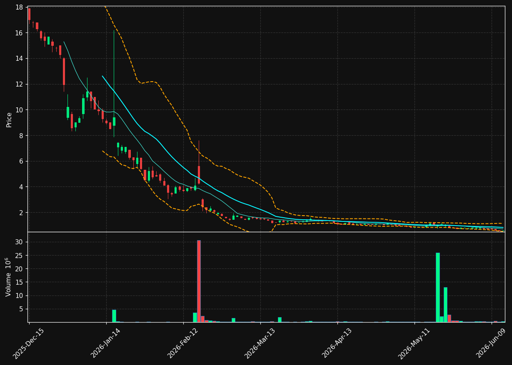Click the green volume bar reaching 13

click(x=445, y=305)
